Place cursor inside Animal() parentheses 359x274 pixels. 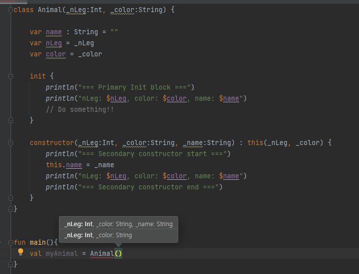pyautogui.click(x=118, y=254)
